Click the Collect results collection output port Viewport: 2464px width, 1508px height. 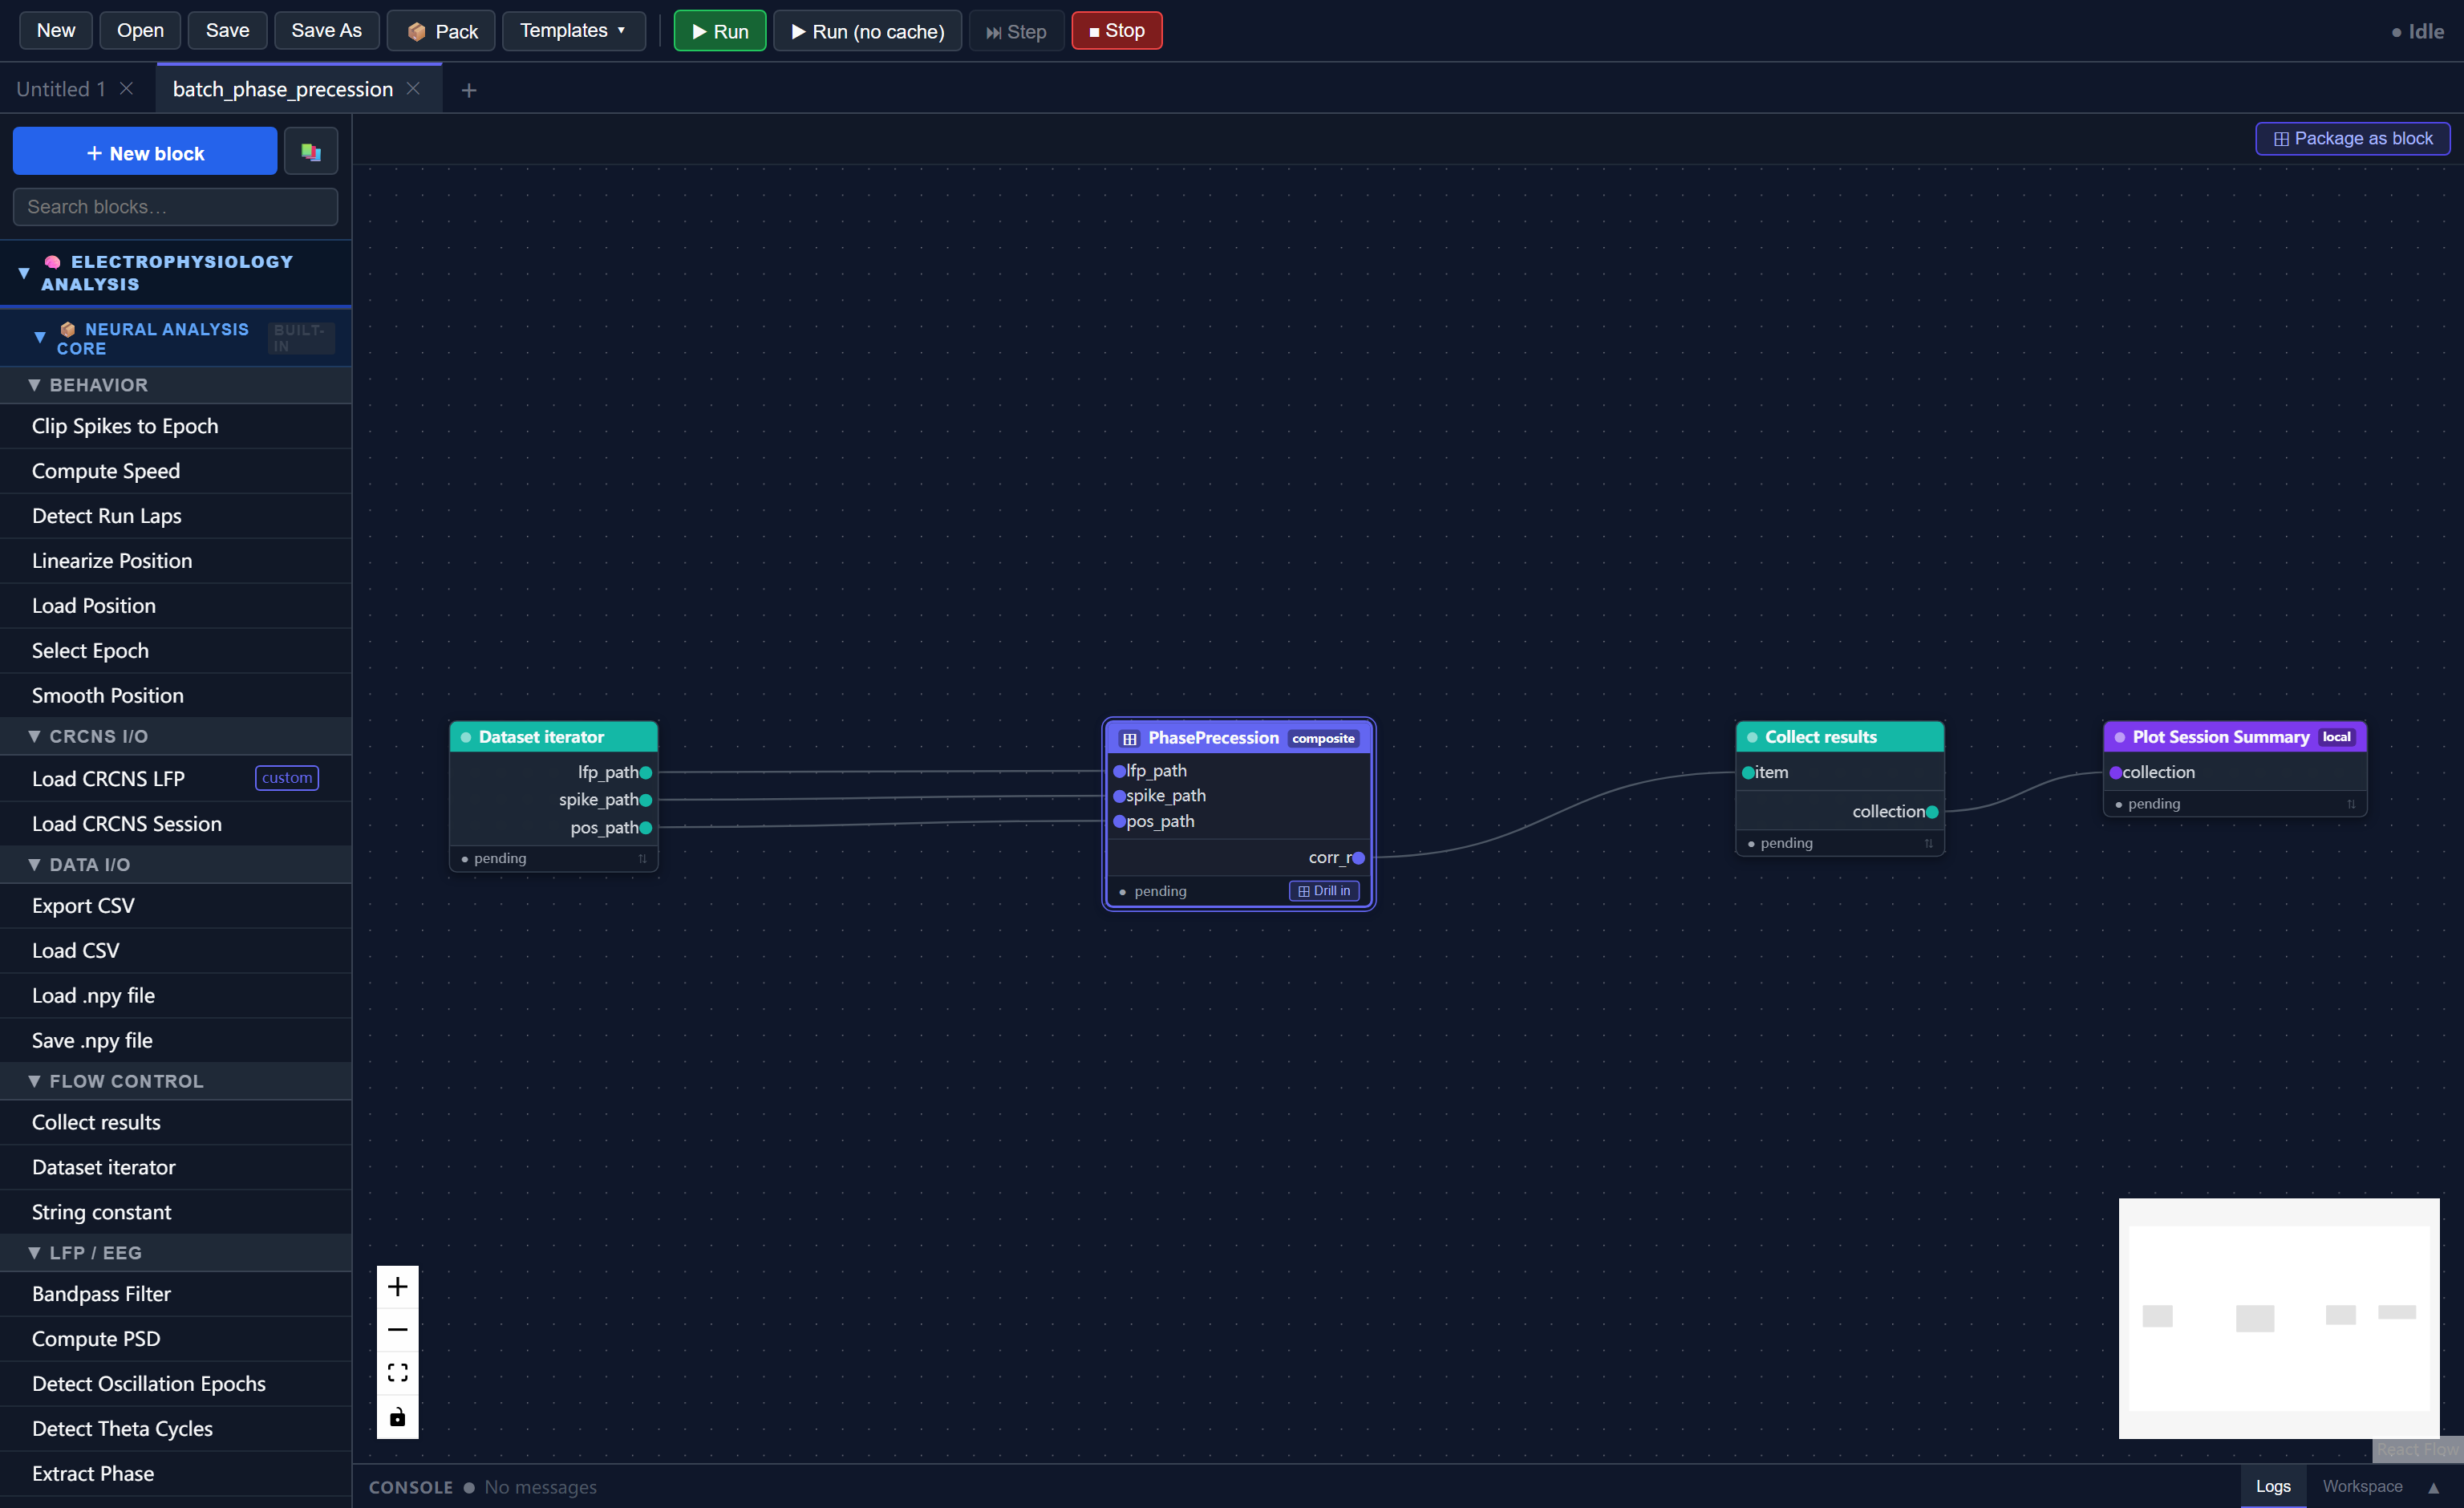pyautogui.click(x=1932, y=812)
